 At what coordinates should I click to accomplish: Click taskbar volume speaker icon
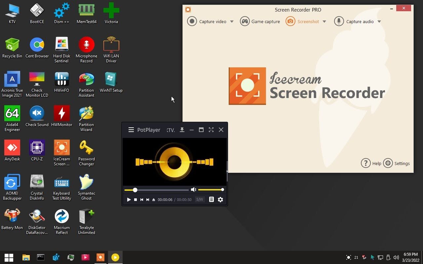396,257
